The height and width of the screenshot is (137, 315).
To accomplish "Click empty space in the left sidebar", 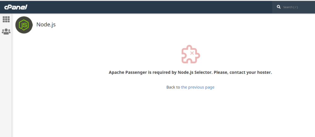I will (6, 88).
